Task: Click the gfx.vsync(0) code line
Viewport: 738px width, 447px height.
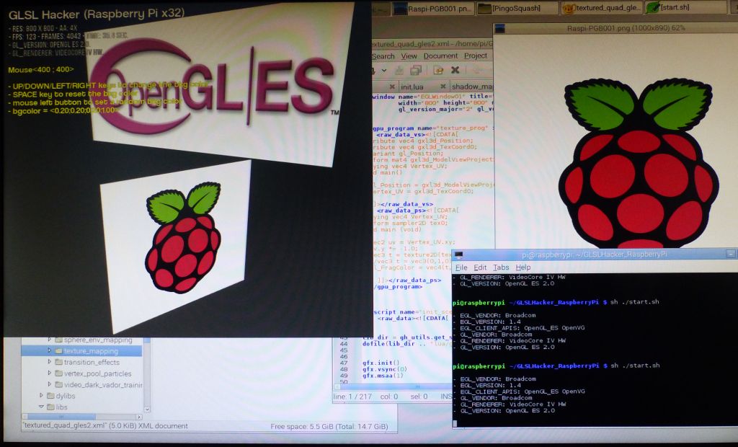Action: click(x=385, y=369)
